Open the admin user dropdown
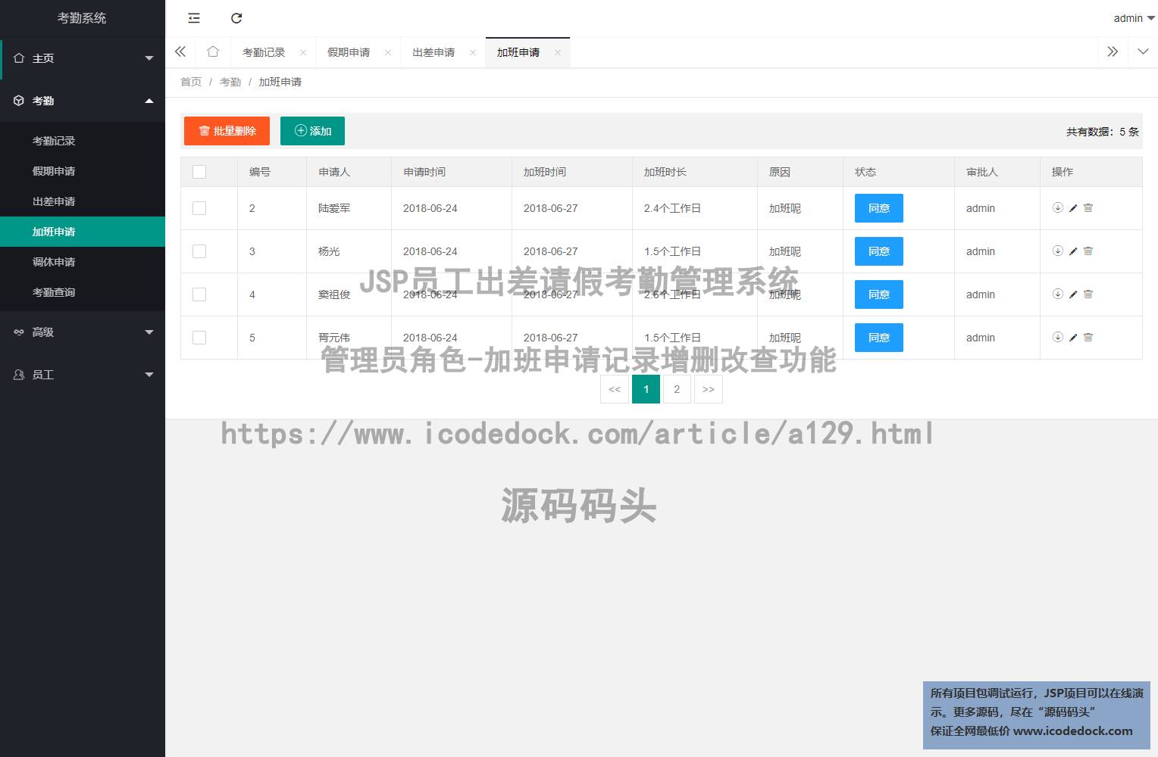The image size is (1158, 757). pos(1134,18)
